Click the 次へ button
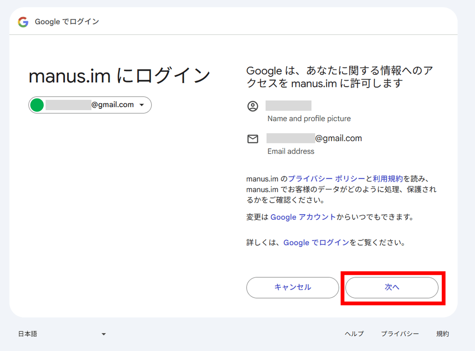 (x=392, y=287)
